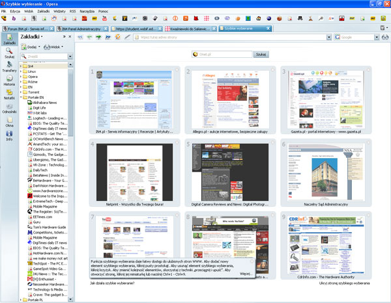
Task: Click the wand icon beside the address bar
Action: [x=127, y=37]
